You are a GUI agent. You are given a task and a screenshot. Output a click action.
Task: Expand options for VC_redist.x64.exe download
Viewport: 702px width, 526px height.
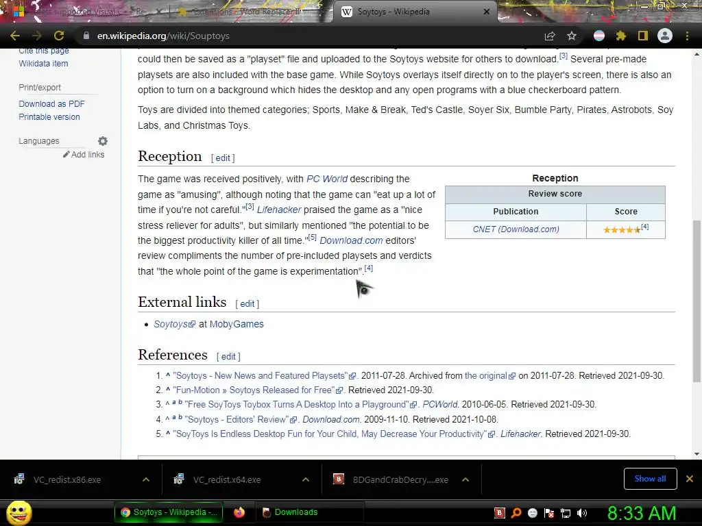click(306, 479)
